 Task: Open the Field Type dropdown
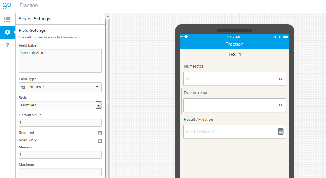tap(60, 87)
